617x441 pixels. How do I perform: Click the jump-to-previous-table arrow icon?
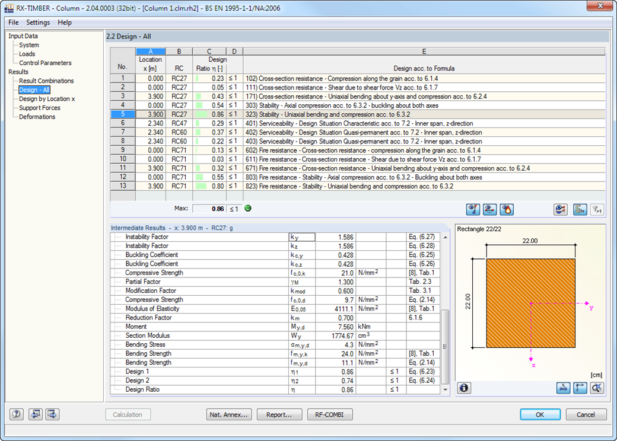pyautogui.click(x=35, y=414)
